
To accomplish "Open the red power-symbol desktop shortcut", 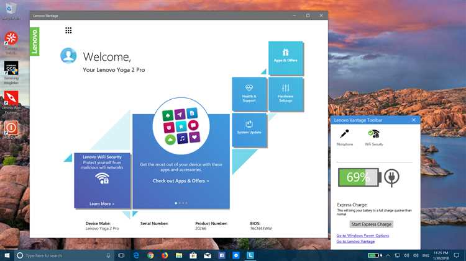I will tap(11, 130).
